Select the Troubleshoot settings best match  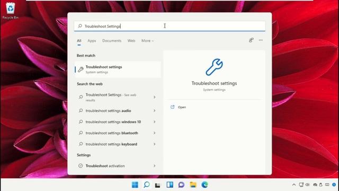tap(118, 70)
